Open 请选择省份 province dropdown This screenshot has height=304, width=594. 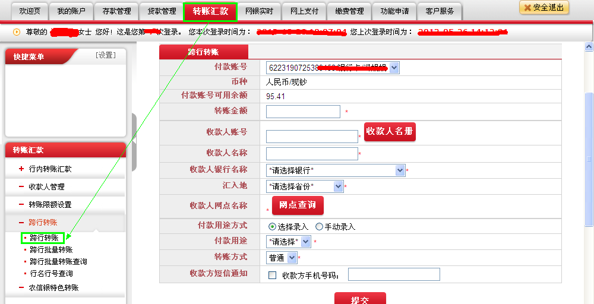(305, 186)
